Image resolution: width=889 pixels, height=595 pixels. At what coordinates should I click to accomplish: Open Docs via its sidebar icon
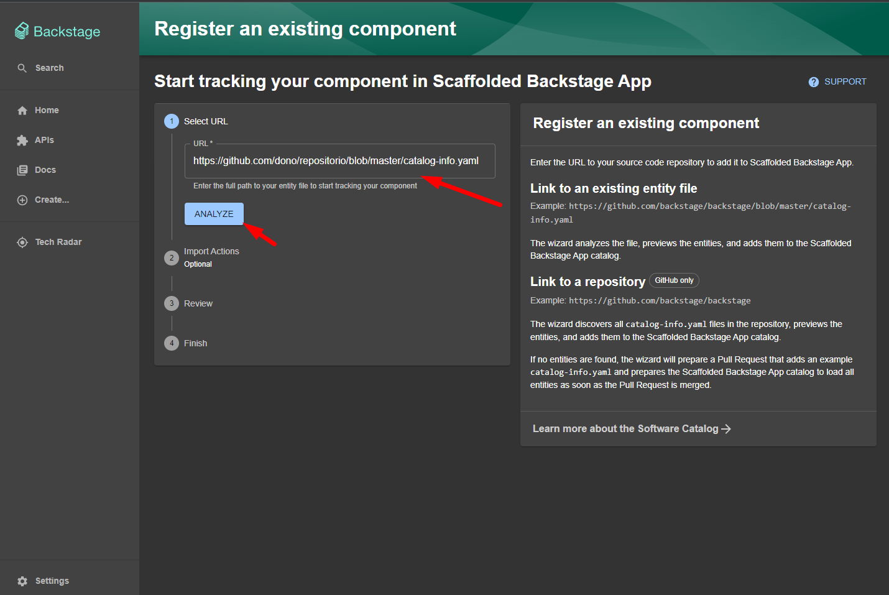click(22, 170)
